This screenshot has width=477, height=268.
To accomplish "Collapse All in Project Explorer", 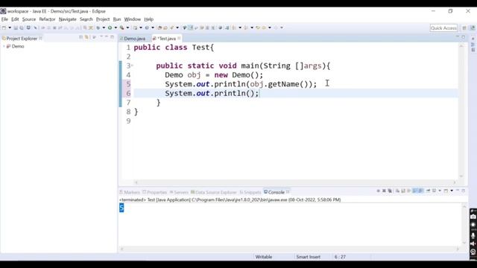I will [x=81, y=37].
